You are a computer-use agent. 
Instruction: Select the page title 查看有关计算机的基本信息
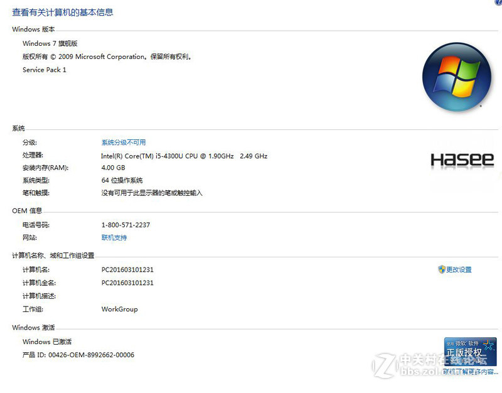[x=63, y=13]
